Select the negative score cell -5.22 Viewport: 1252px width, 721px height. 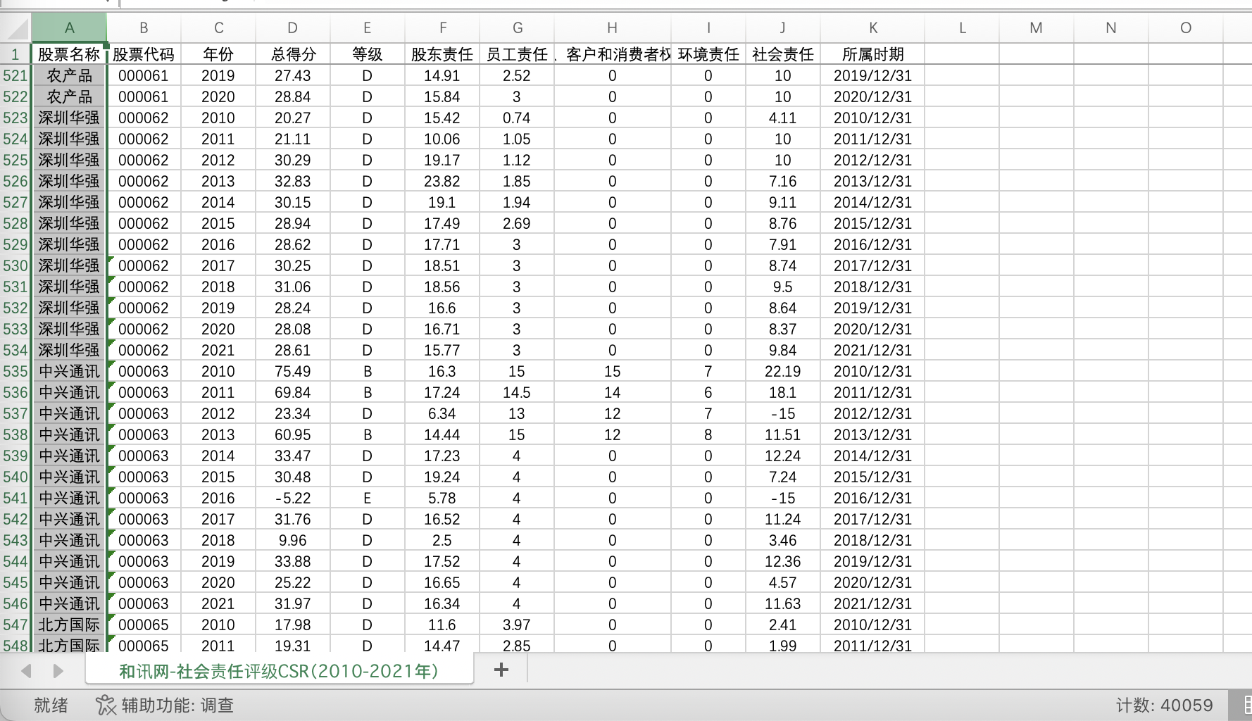click(293, 498)
